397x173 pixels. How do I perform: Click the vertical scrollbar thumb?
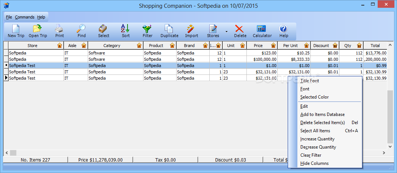(390, 117)
